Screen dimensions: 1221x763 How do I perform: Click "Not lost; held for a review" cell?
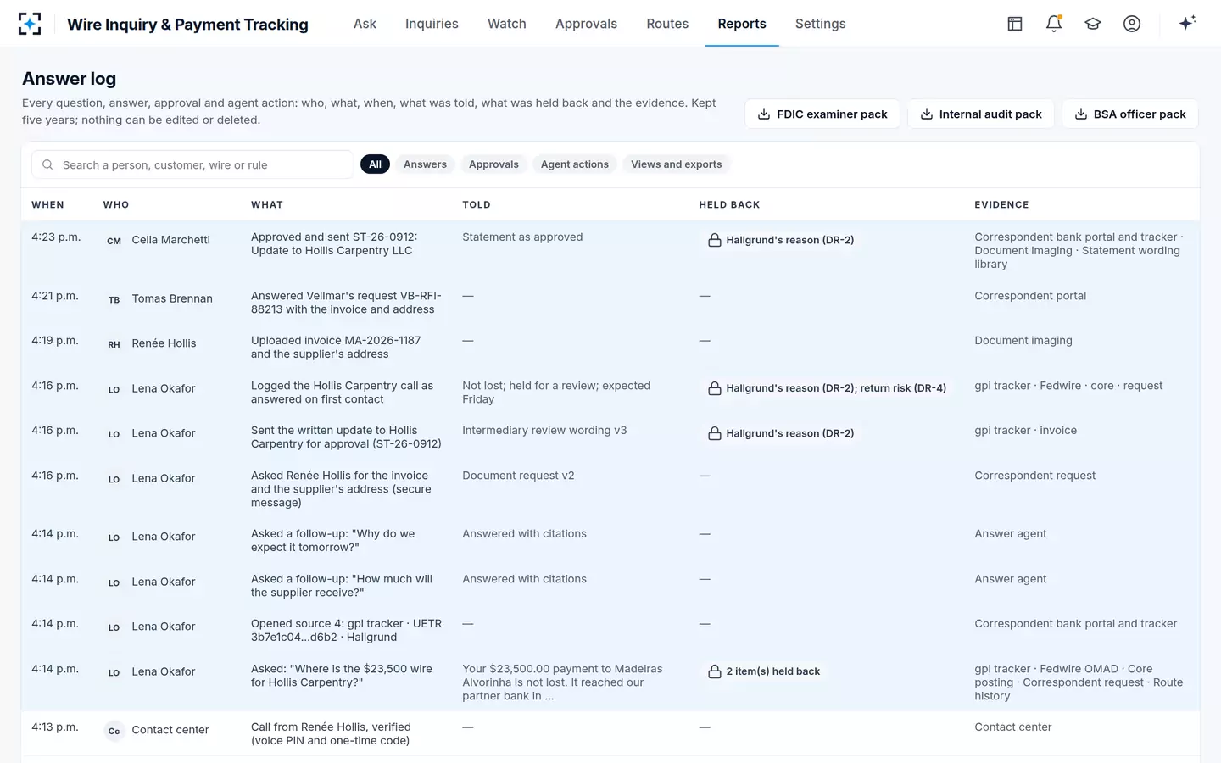(x=556, y=393)
